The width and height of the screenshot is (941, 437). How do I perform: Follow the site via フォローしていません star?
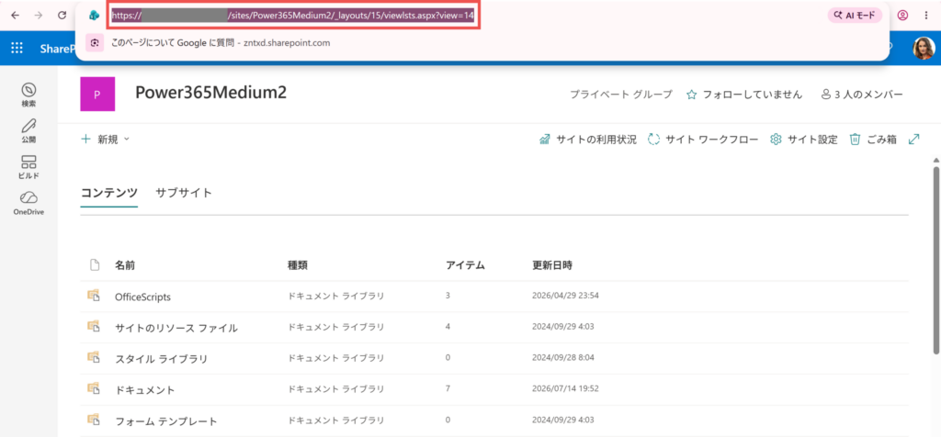click(744, 95)
